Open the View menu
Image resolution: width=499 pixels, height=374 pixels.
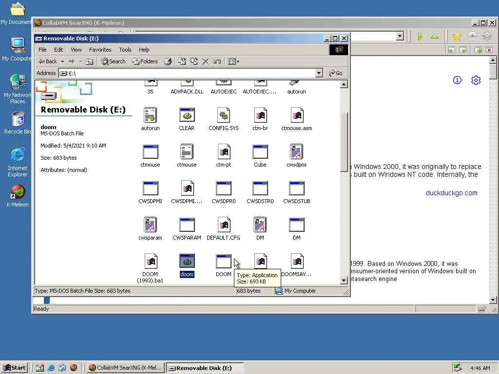point(76,50)
